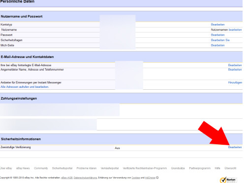Click 'Anbieter für Erinnerungen per Instant Messenger'
The height and width of the screenshot is (183, 245).
pos(31,82)
